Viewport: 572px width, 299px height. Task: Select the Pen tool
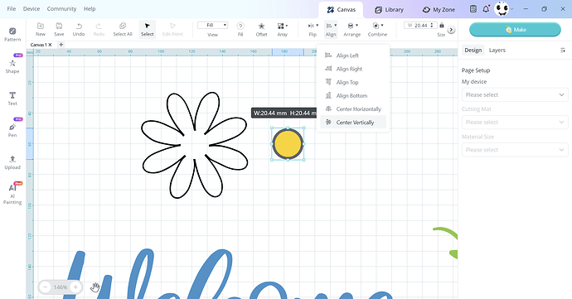pos(12,130)
